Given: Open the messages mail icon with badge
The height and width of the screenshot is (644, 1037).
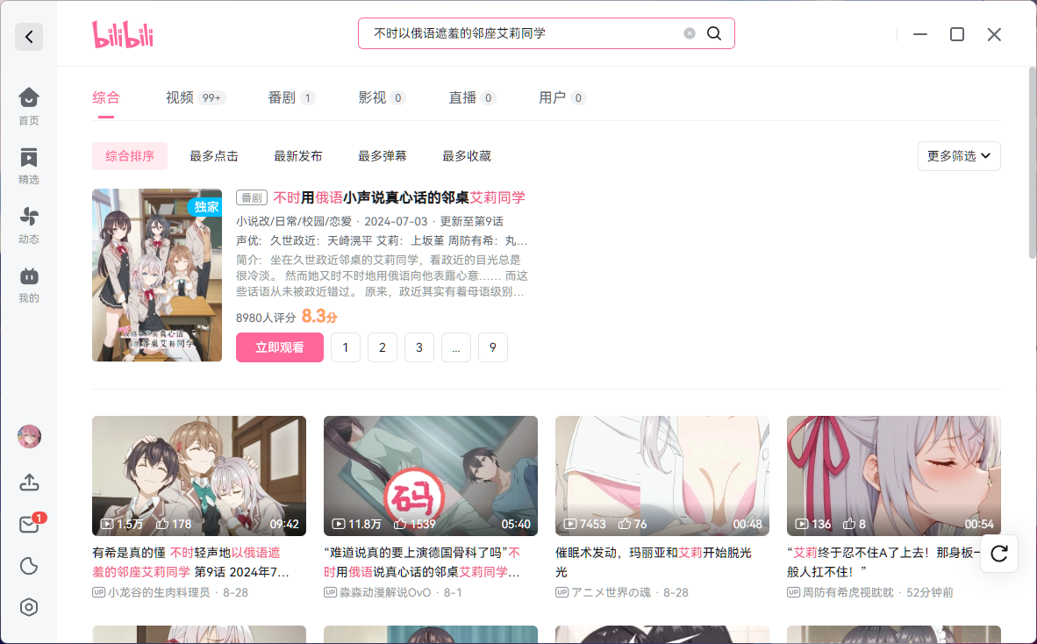Looking at the screenshot, I should 29,524.
